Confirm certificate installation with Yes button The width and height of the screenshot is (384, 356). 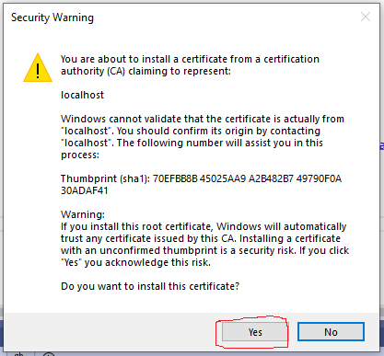[x=255, y=332]
